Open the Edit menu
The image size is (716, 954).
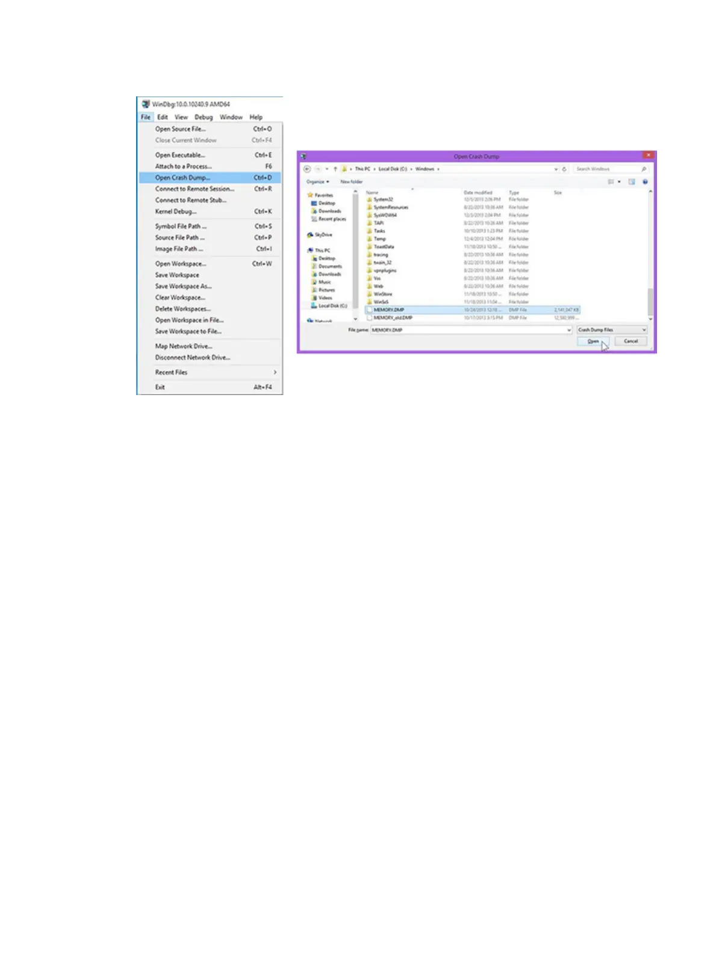pos(163,117)
